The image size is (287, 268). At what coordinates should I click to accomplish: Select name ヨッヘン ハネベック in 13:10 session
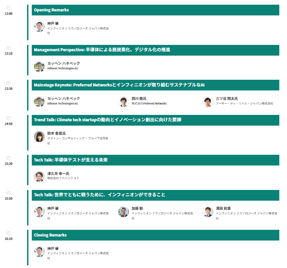click(x=64, y=63)
